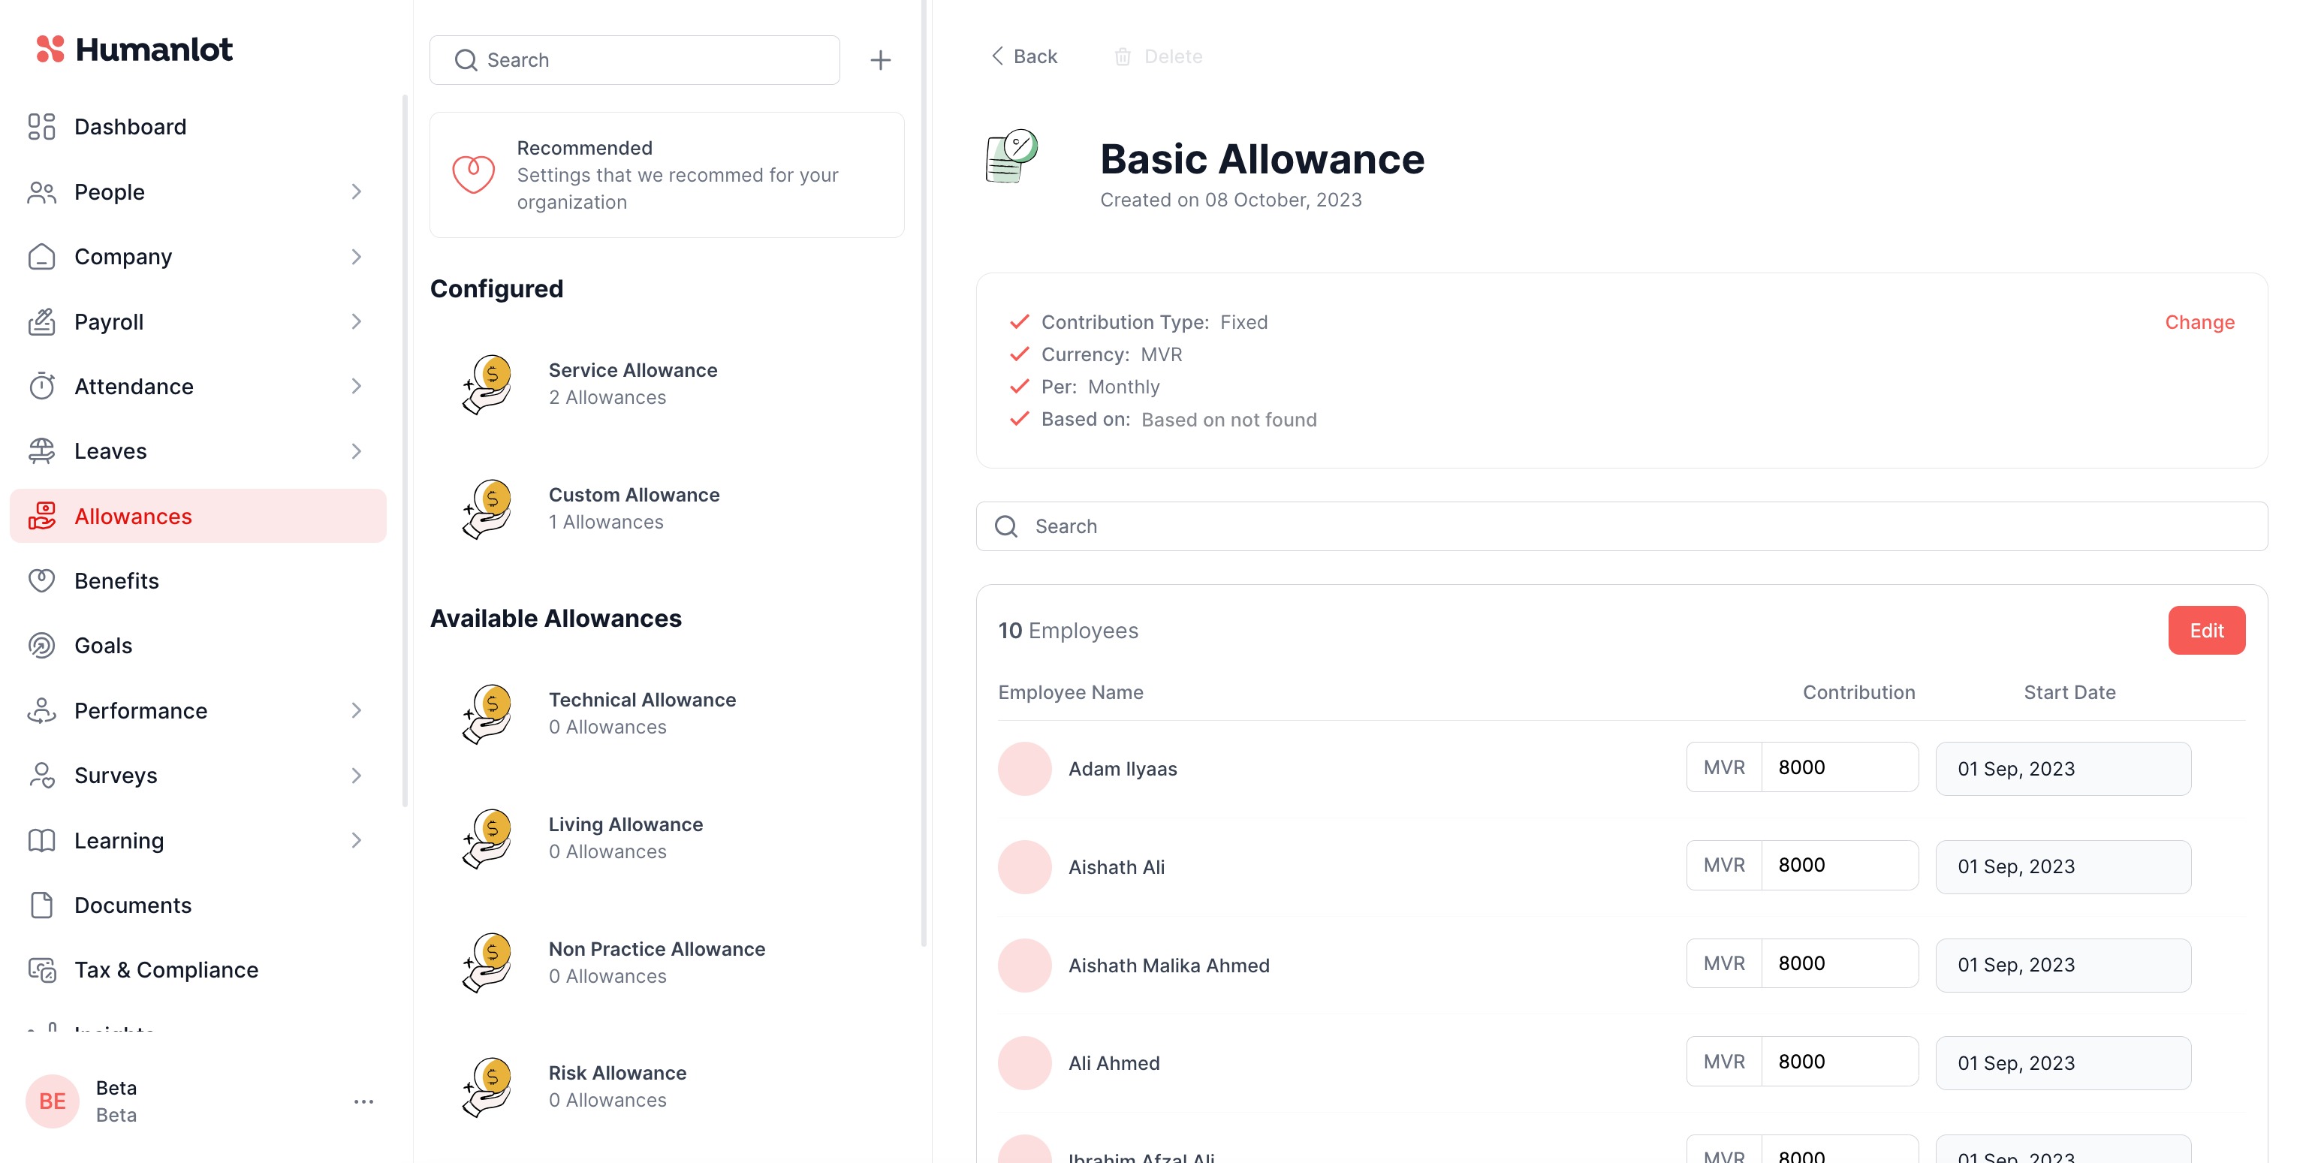Open the Leaves sidebar item
Viewport: 2303px width, 1163px height.
[110, 451]
